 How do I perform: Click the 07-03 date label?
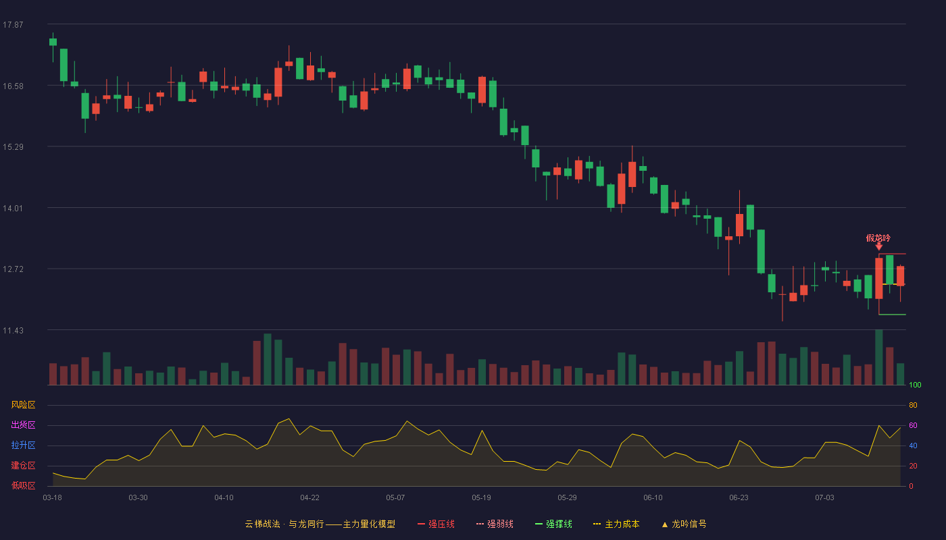point(824,497)
